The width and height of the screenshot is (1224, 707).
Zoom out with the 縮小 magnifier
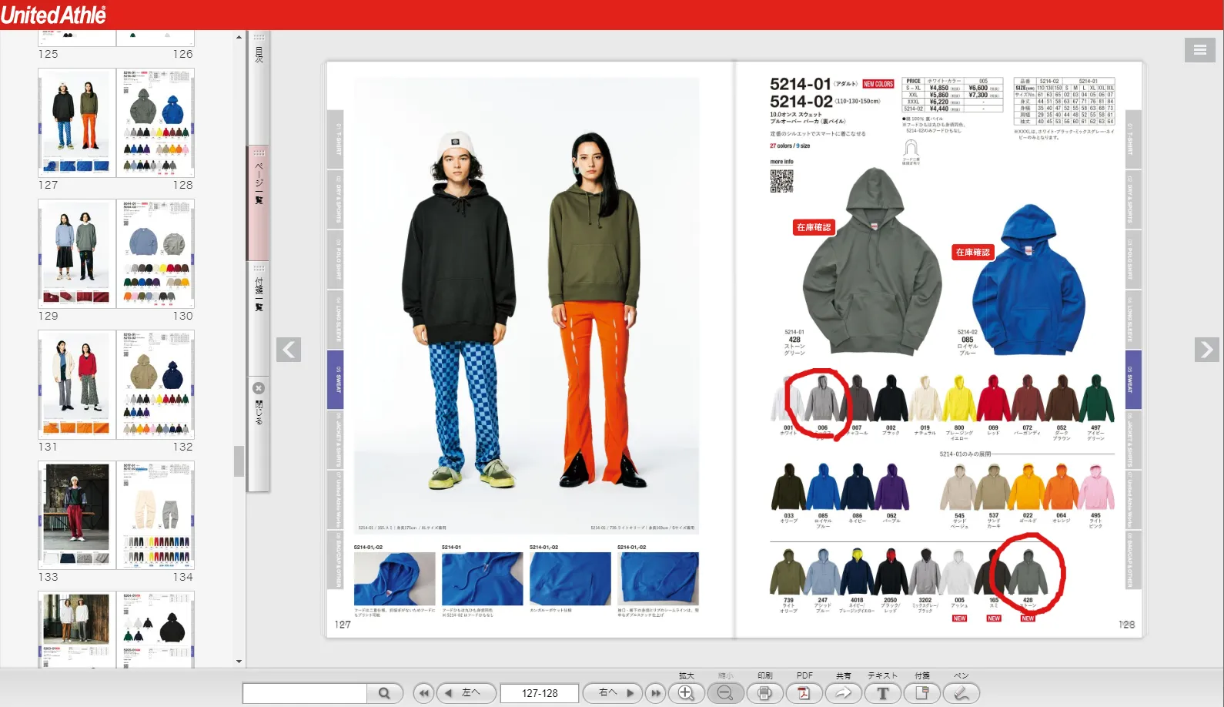(725, 693)
